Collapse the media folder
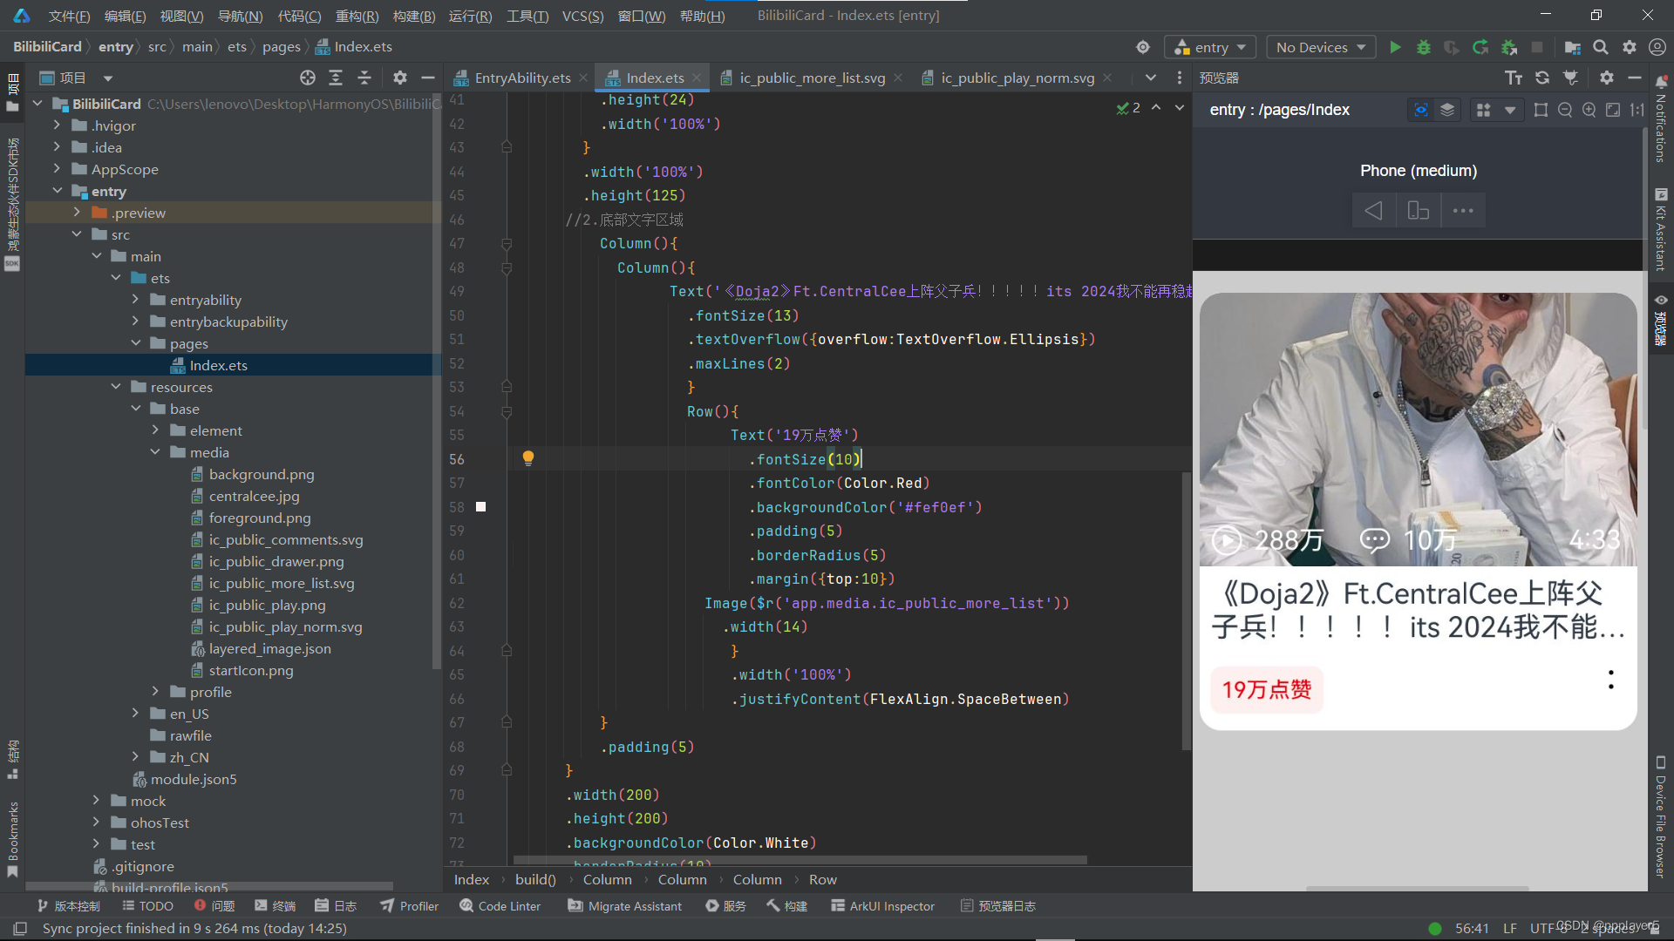Image resolution: width=1674 pixels, height=941 pixels. click(155, 452)
